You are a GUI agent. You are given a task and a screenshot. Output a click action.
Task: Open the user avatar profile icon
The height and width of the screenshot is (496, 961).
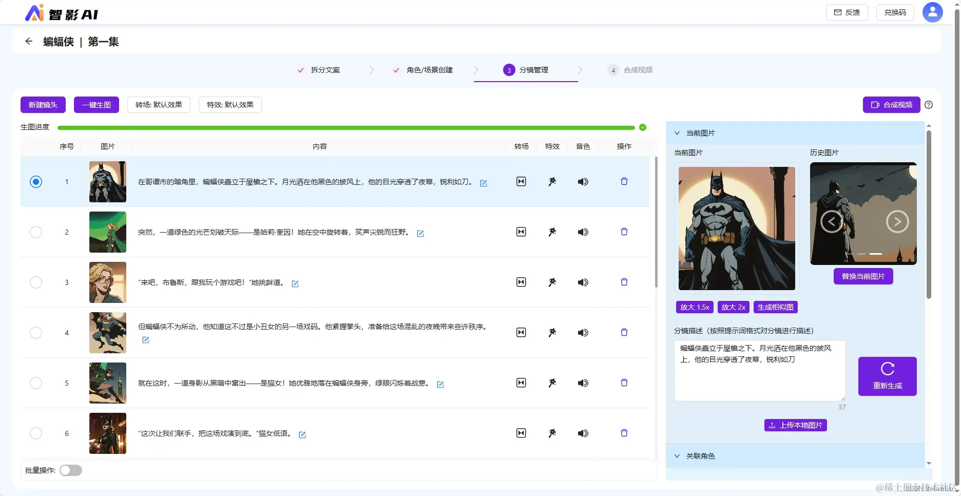[932, 12]
